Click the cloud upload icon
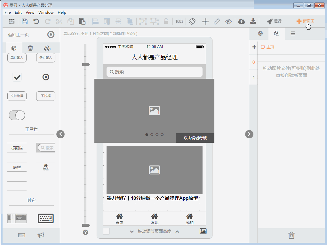The image size is (327, 245). [x=242, y=21]
